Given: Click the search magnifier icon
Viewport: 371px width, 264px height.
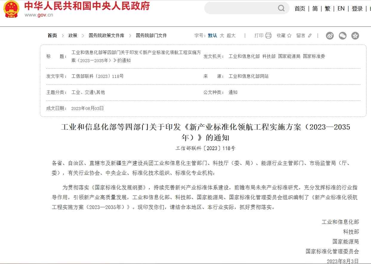Looking at the screenshot, I should pyautogui.click(x=281, y=8).
